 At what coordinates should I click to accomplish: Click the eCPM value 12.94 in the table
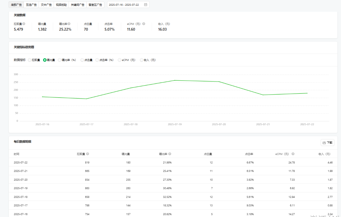click(292, 197)
